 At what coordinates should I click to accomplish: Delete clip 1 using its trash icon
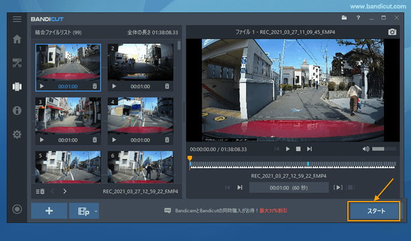[x=95, y=87]
